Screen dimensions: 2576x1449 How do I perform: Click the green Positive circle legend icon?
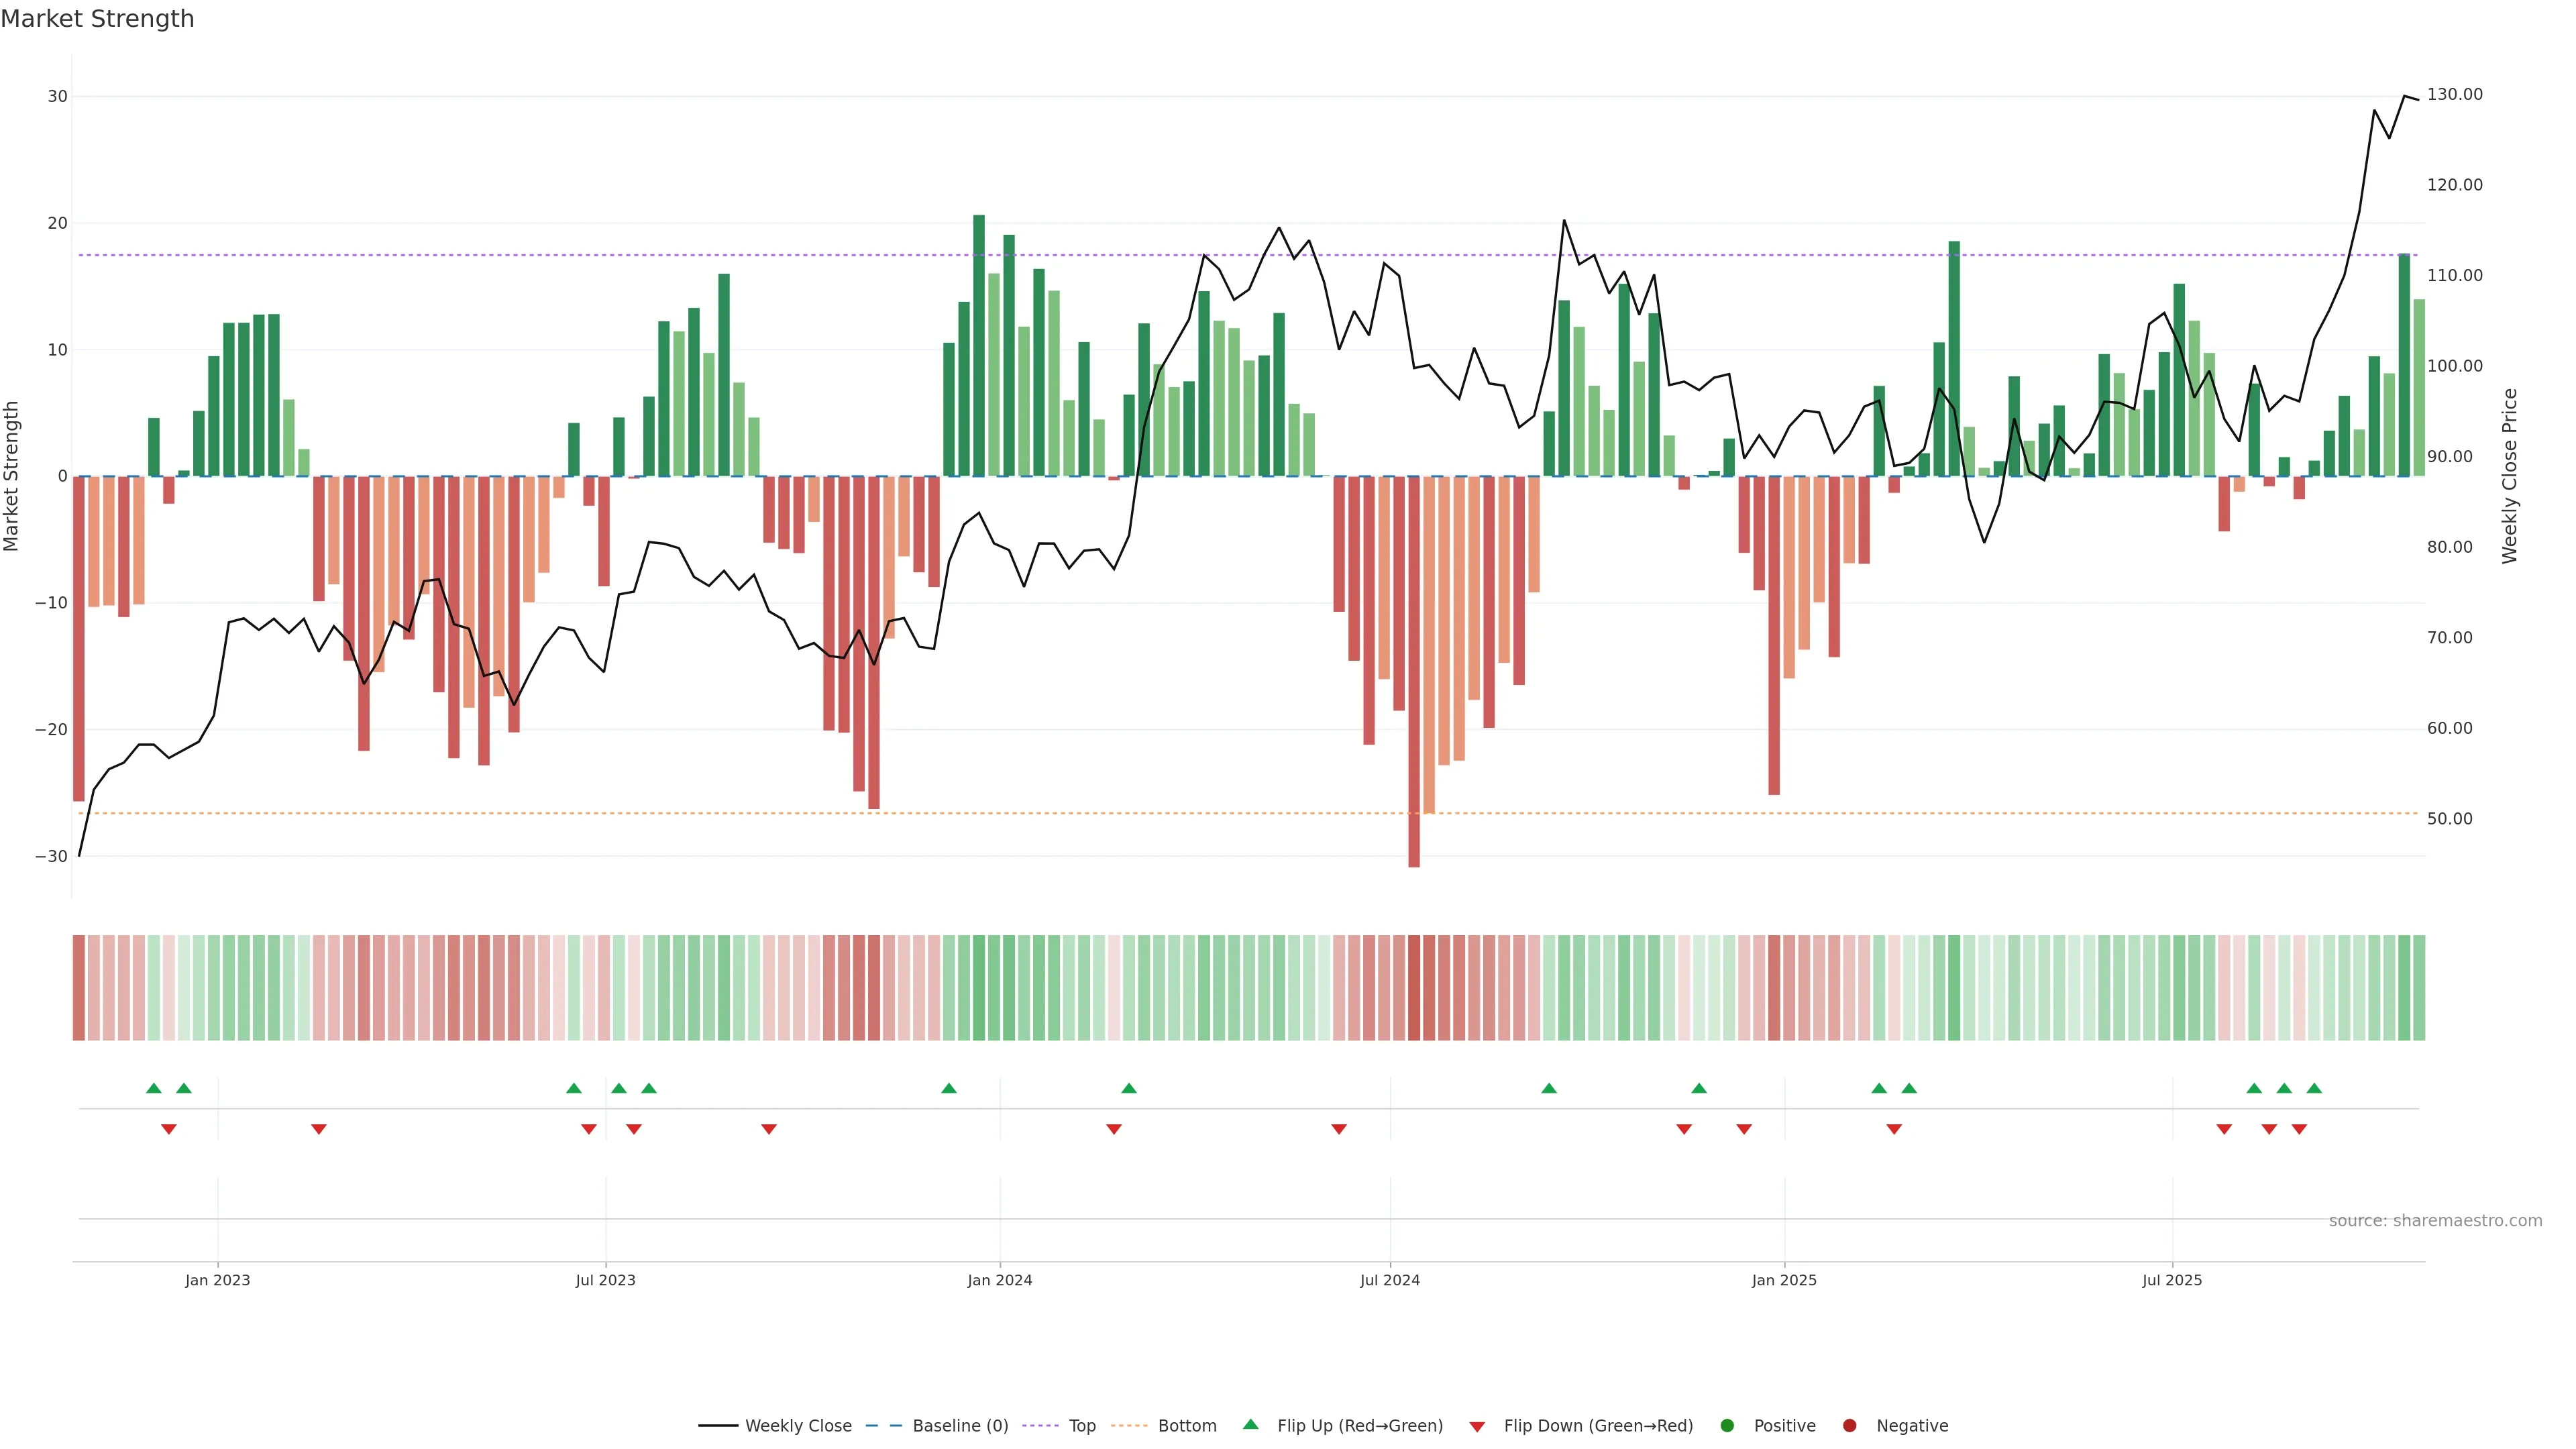[1727, 1426]
